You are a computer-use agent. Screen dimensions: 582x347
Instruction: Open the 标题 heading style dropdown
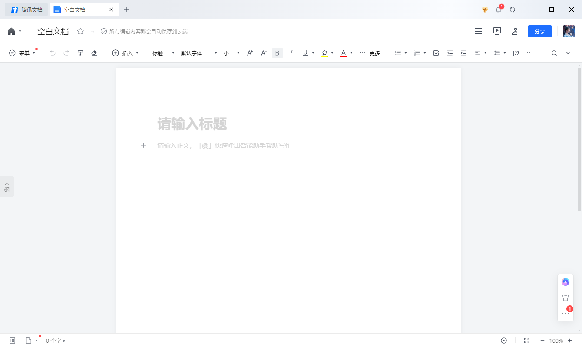point(161,52)
